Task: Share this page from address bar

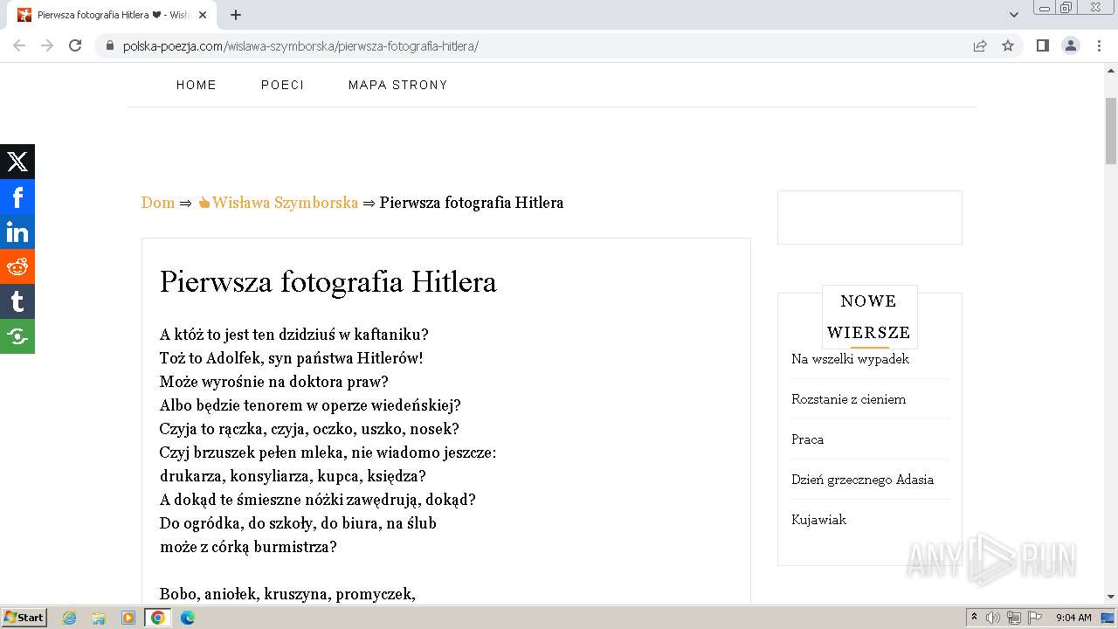Action: [980, 46]
